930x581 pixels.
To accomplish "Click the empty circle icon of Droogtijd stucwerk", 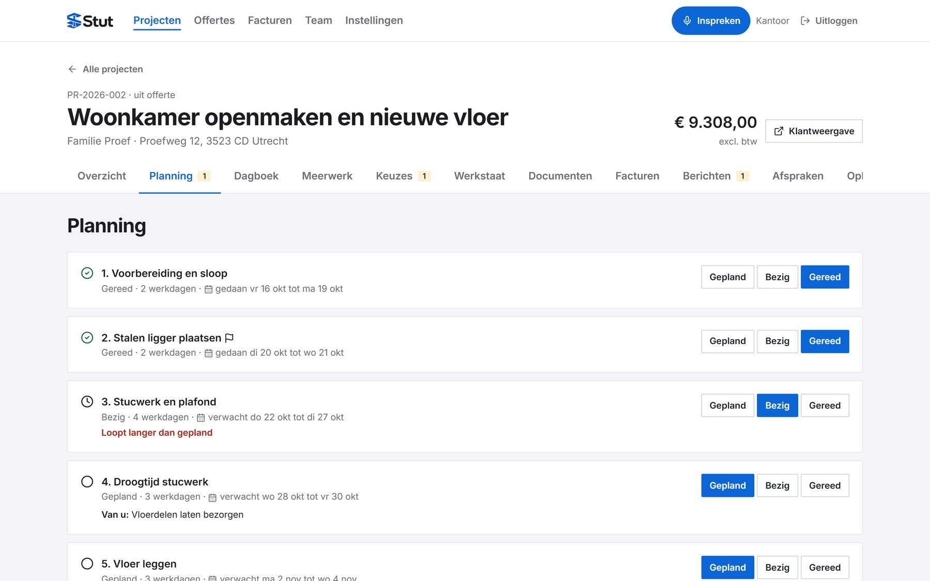I will [87, 482].
